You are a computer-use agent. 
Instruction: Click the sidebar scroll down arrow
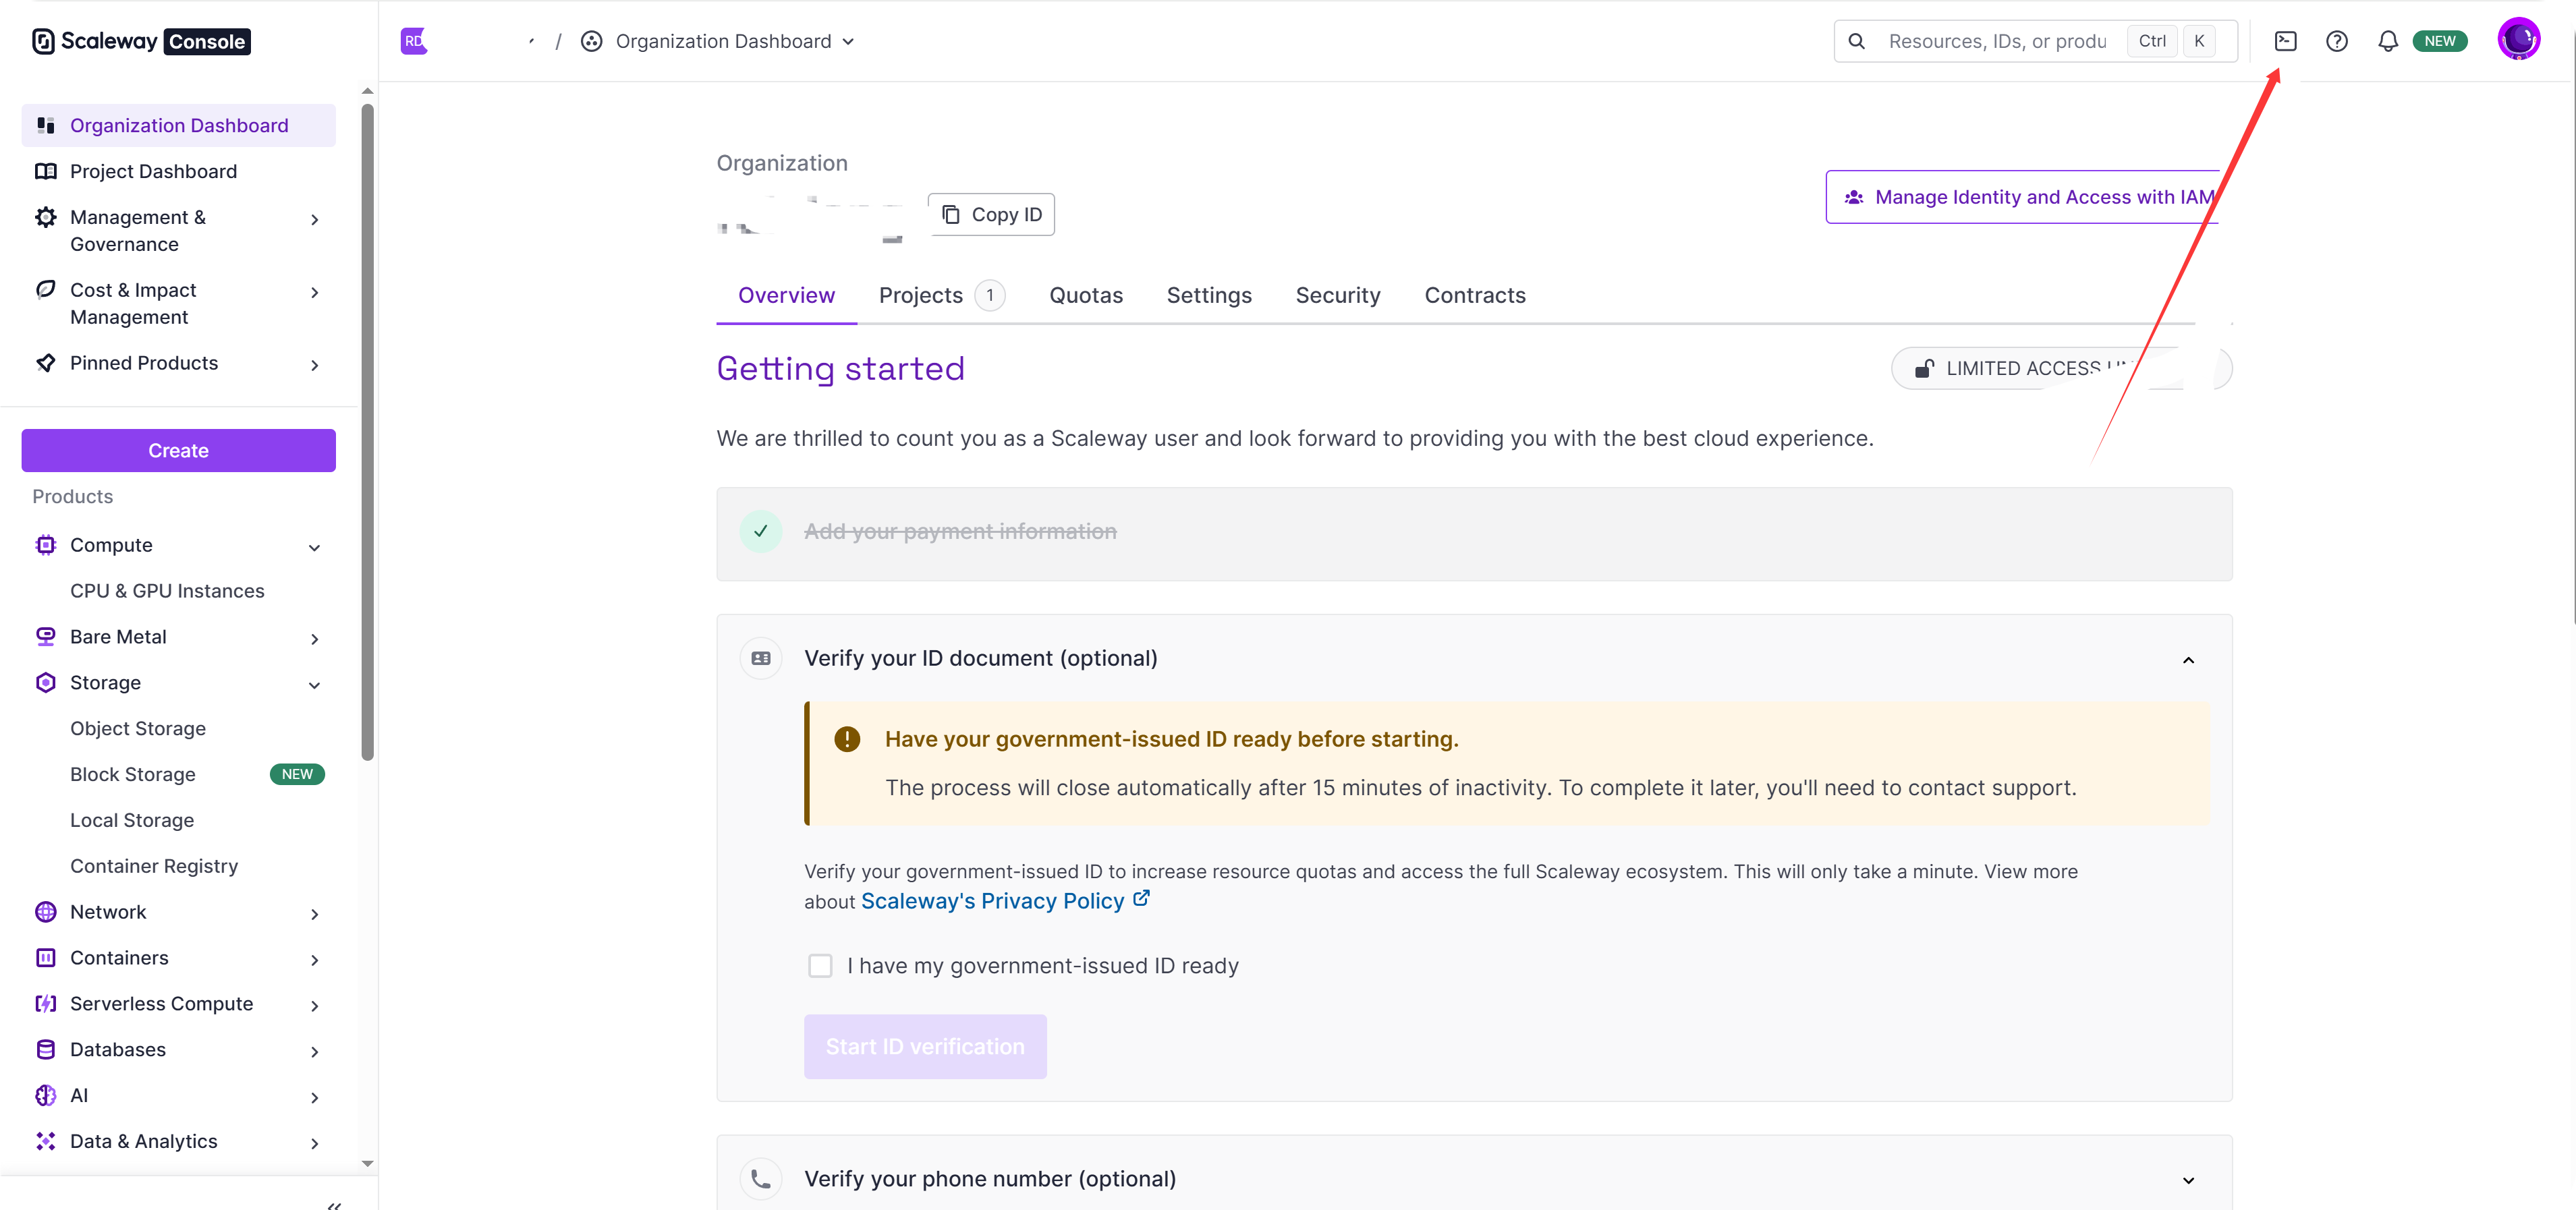coord(368,1164)
